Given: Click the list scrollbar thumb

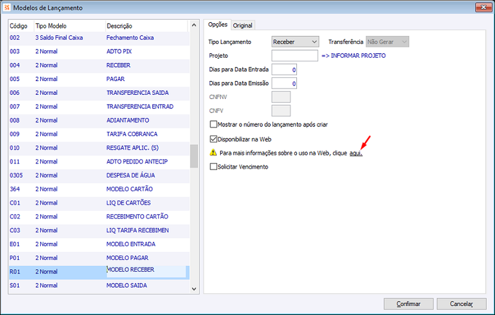Looking at the screenshot, I should pyautogui.click(x=194, y=156).
